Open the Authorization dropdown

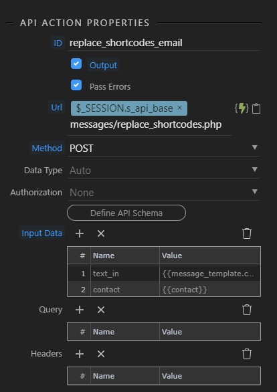[164, 192]
